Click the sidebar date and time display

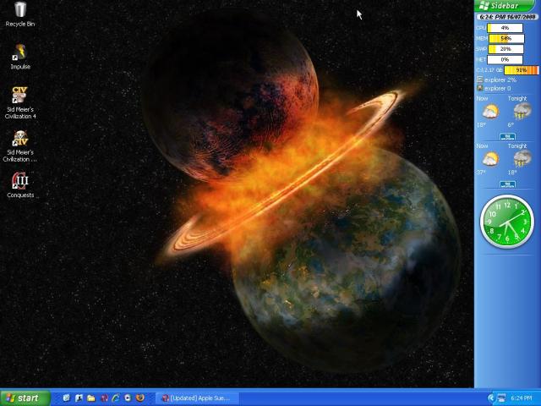(x=507, y=17)
